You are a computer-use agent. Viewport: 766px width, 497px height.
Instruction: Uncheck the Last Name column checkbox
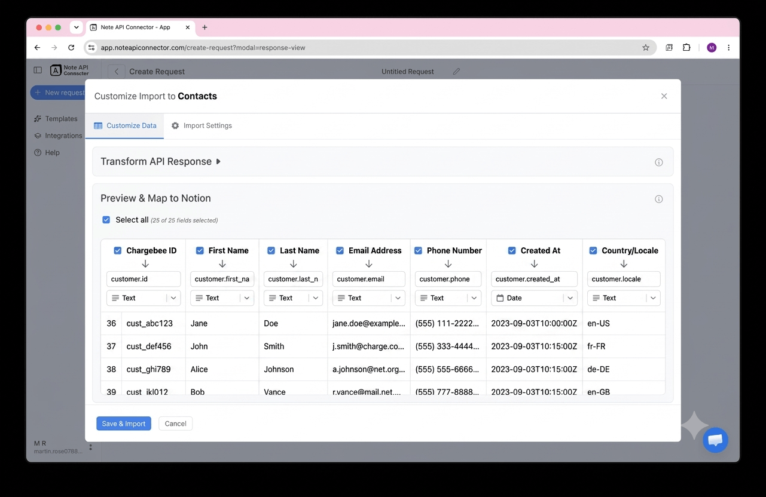[x=271, y=250]
